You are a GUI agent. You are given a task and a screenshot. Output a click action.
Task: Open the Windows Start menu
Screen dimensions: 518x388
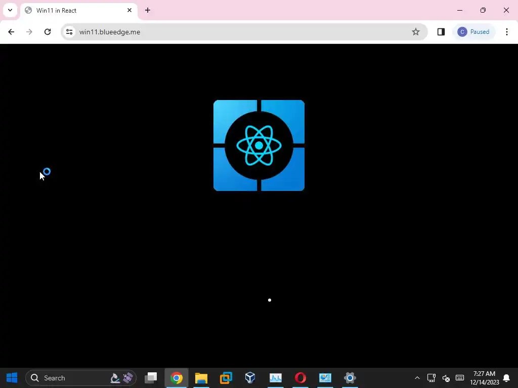coord(12,378)
